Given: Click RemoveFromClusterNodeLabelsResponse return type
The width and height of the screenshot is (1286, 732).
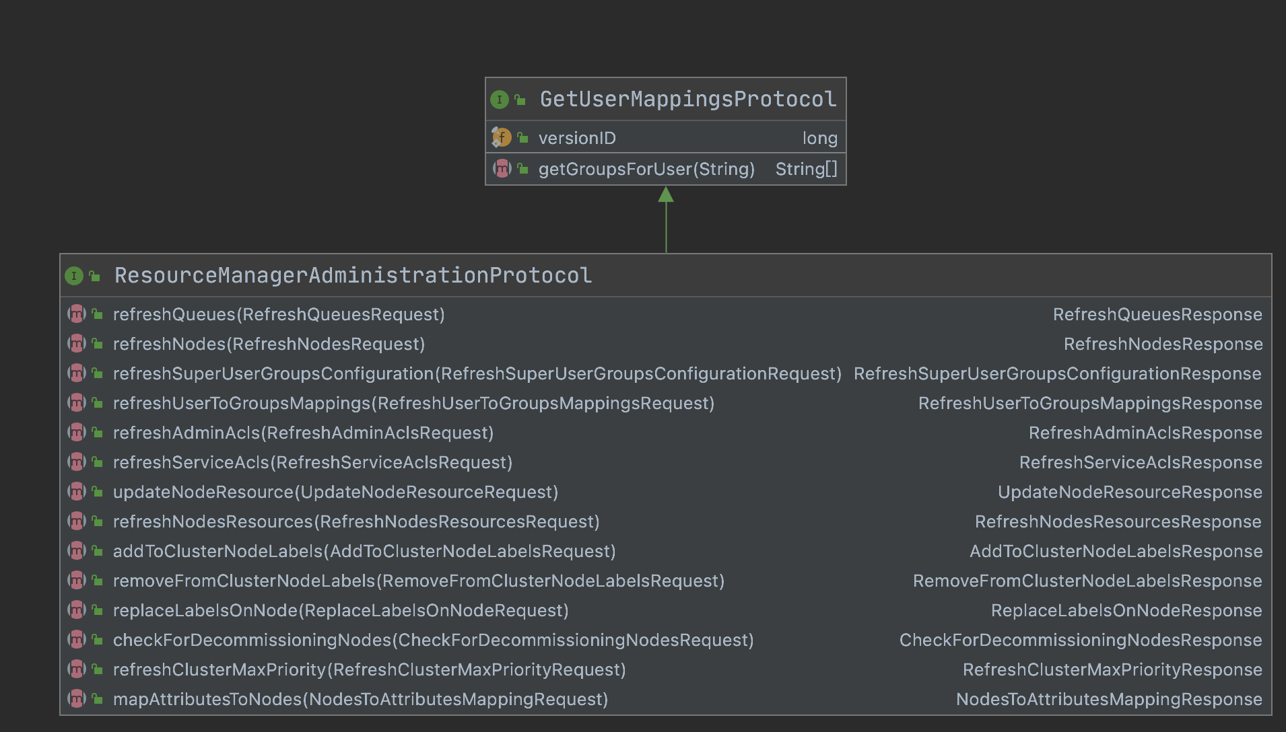Looking at the screenshot, I should 1087,581.
